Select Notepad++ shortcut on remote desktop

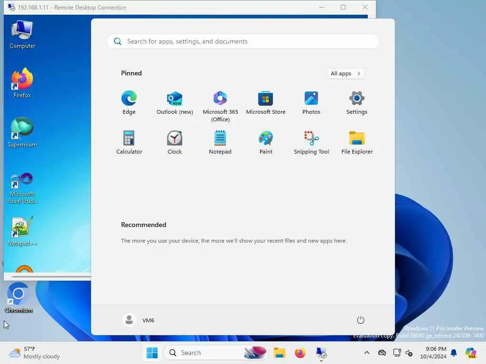coord(22,231)
